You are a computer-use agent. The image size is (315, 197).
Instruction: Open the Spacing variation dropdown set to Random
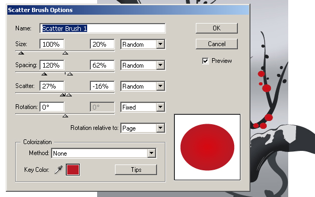click(x=143, y=65)
